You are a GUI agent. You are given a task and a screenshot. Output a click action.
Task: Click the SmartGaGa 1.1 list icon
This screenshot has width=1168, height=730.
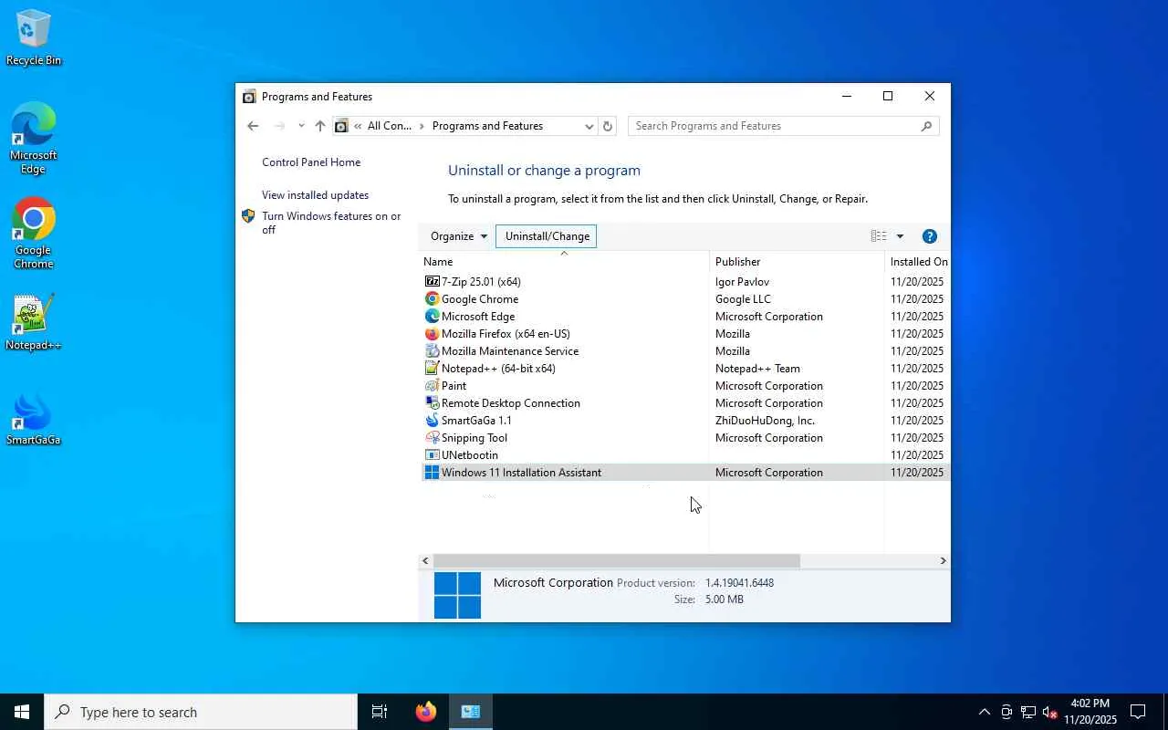pos(433,421)
